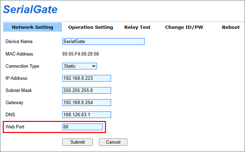
Task: Select the Subnet Mask field
Action: click(x=87, y=91)
